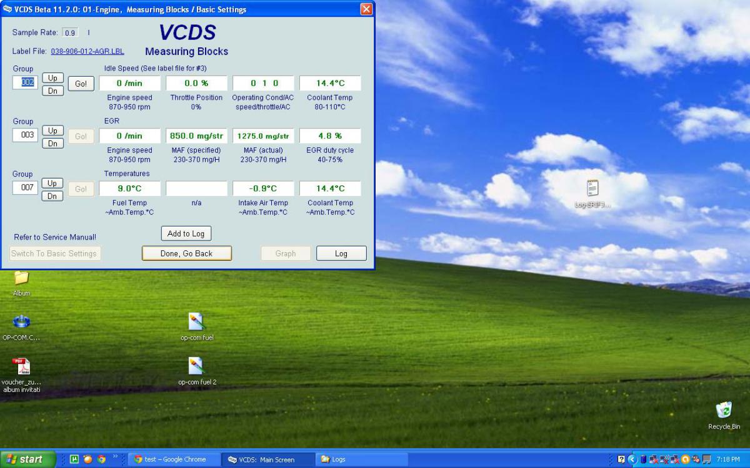750x468 pixels.
Task: Click the blue cylinder tray icon
Action: click(x=643, y=459)
